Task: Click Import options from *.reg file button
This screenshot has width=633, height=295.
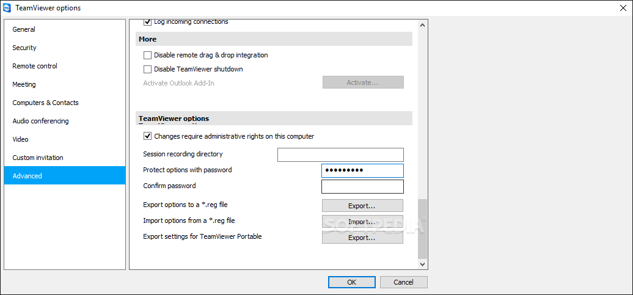Action: pos(362,222)
